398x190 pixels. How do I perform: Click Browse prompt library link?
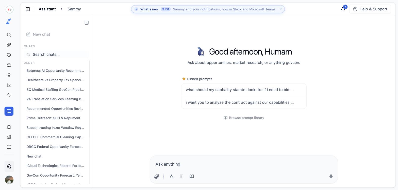click(244, 118)
